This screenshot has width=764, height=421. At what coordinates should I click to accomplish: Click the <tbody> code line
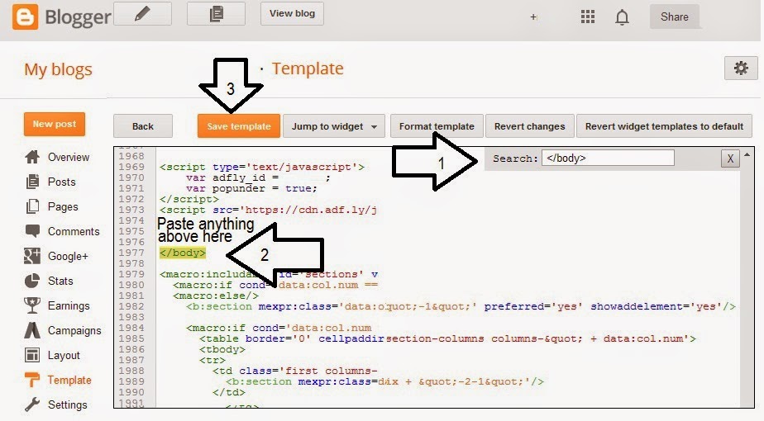point(222,349)
